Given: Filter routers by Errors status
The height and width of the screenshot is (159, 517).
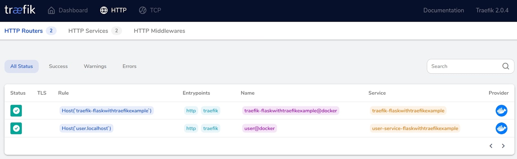Looking at the screenshot, I should (x=129, y=66).
